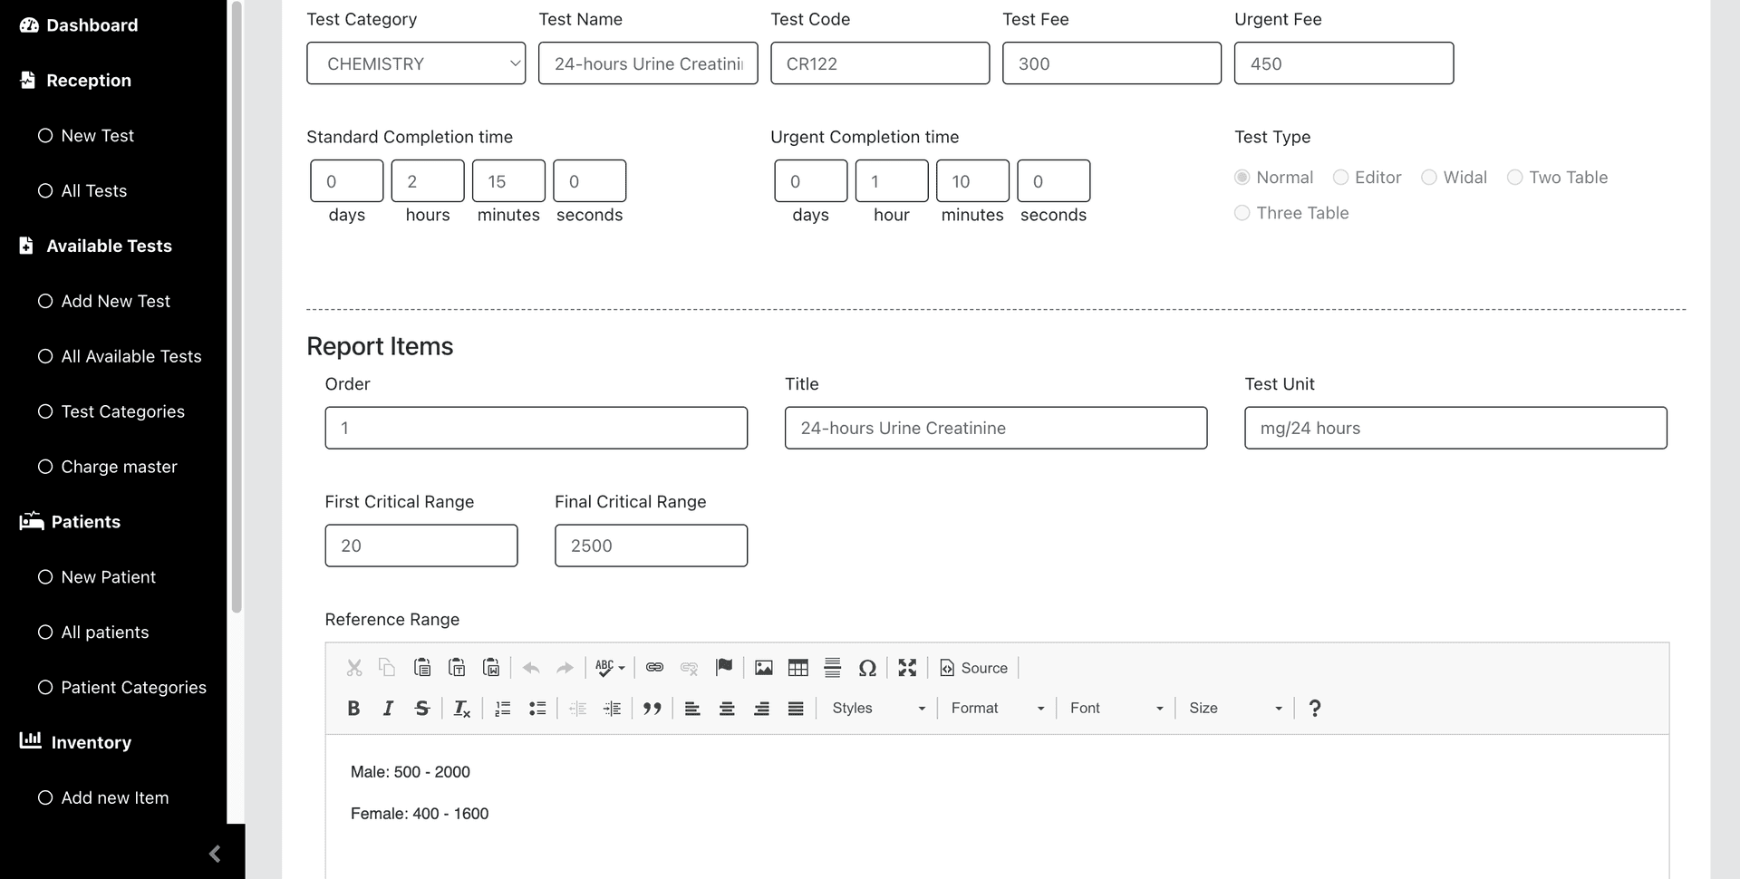Image resolution: width=1740 pixels, height=879 pixels.
Task: Open the spell check ABC tool
Action: [x=610, y=668]
